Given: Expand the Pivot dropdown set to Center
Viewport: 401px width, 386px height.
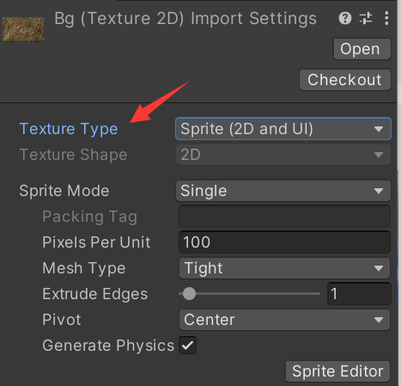Looking at the screenshot, I should 284,320.
